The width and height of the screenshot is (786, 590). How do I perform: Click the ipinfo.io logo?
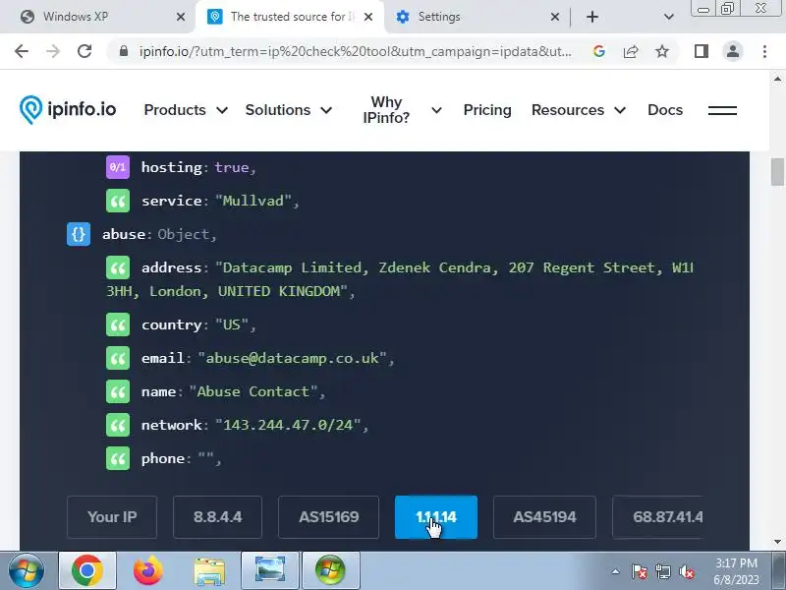point(68,109)
